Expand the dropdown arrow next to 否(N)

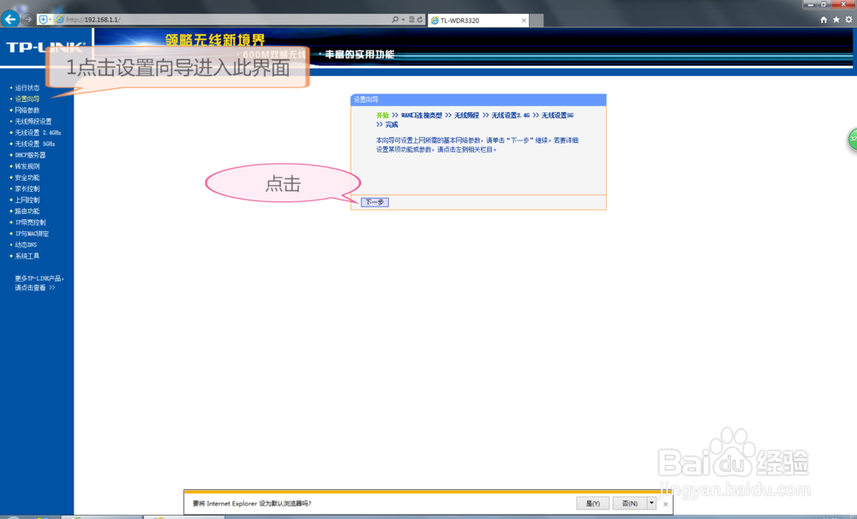651,504
